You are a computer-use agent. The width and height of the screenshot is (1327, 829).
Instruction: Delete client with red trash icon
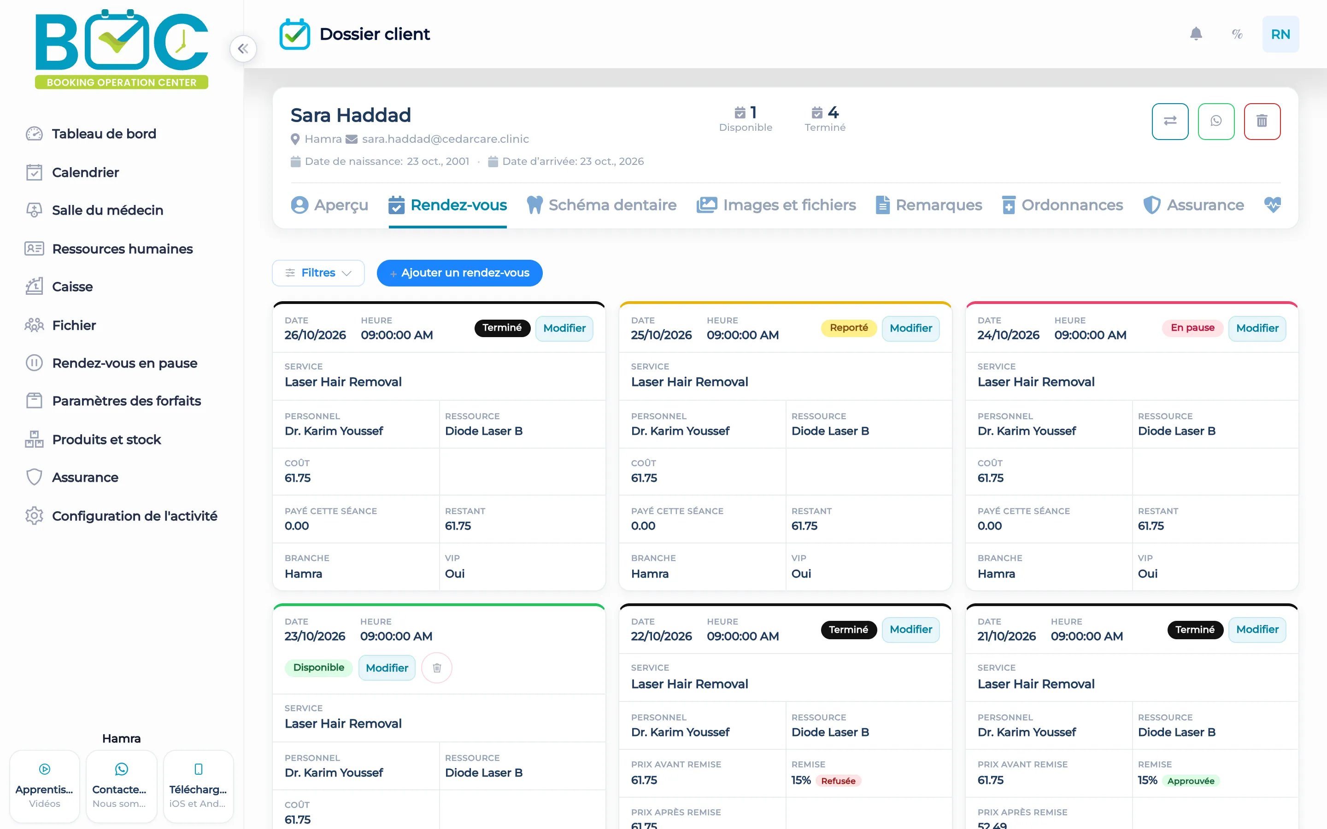pos(1262,121)
